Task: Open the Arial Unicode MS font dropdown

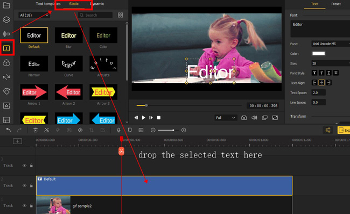Action: pyautogui.click(x=331, y=44)
